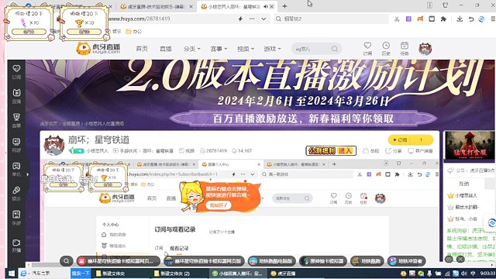This screenshot has height=279, width=496.
Task: Go to 直播 in Huya top navigation
Action: pos(166,49)
